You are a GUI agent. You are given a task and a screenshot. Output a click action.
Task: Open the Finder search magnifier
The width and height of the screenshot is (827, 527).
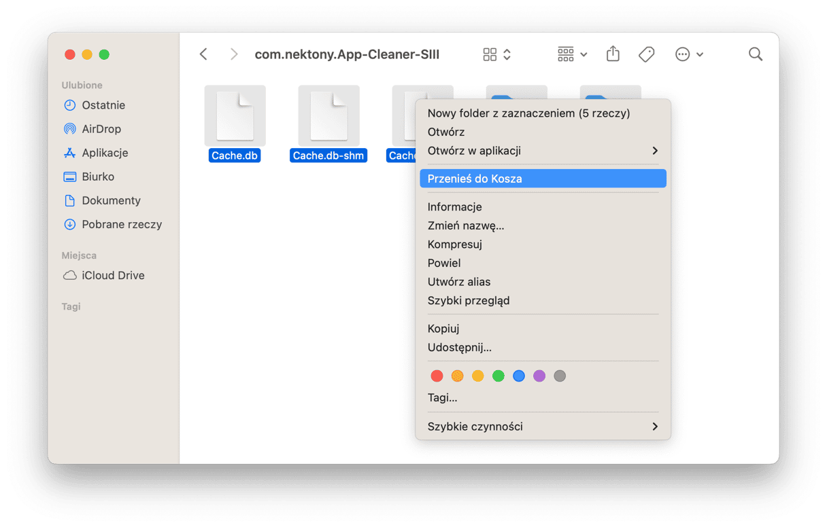(x=755, y=54)
